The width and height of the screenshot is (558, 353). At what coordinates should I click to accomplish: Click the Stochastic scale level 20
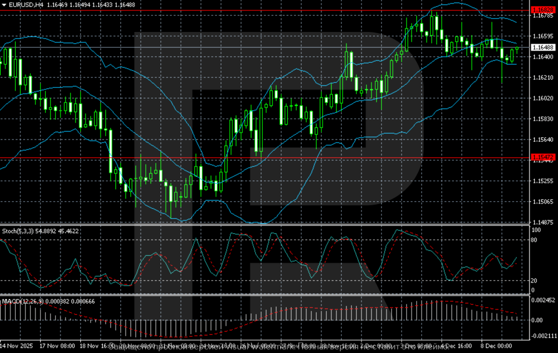[x=534, y=280]
